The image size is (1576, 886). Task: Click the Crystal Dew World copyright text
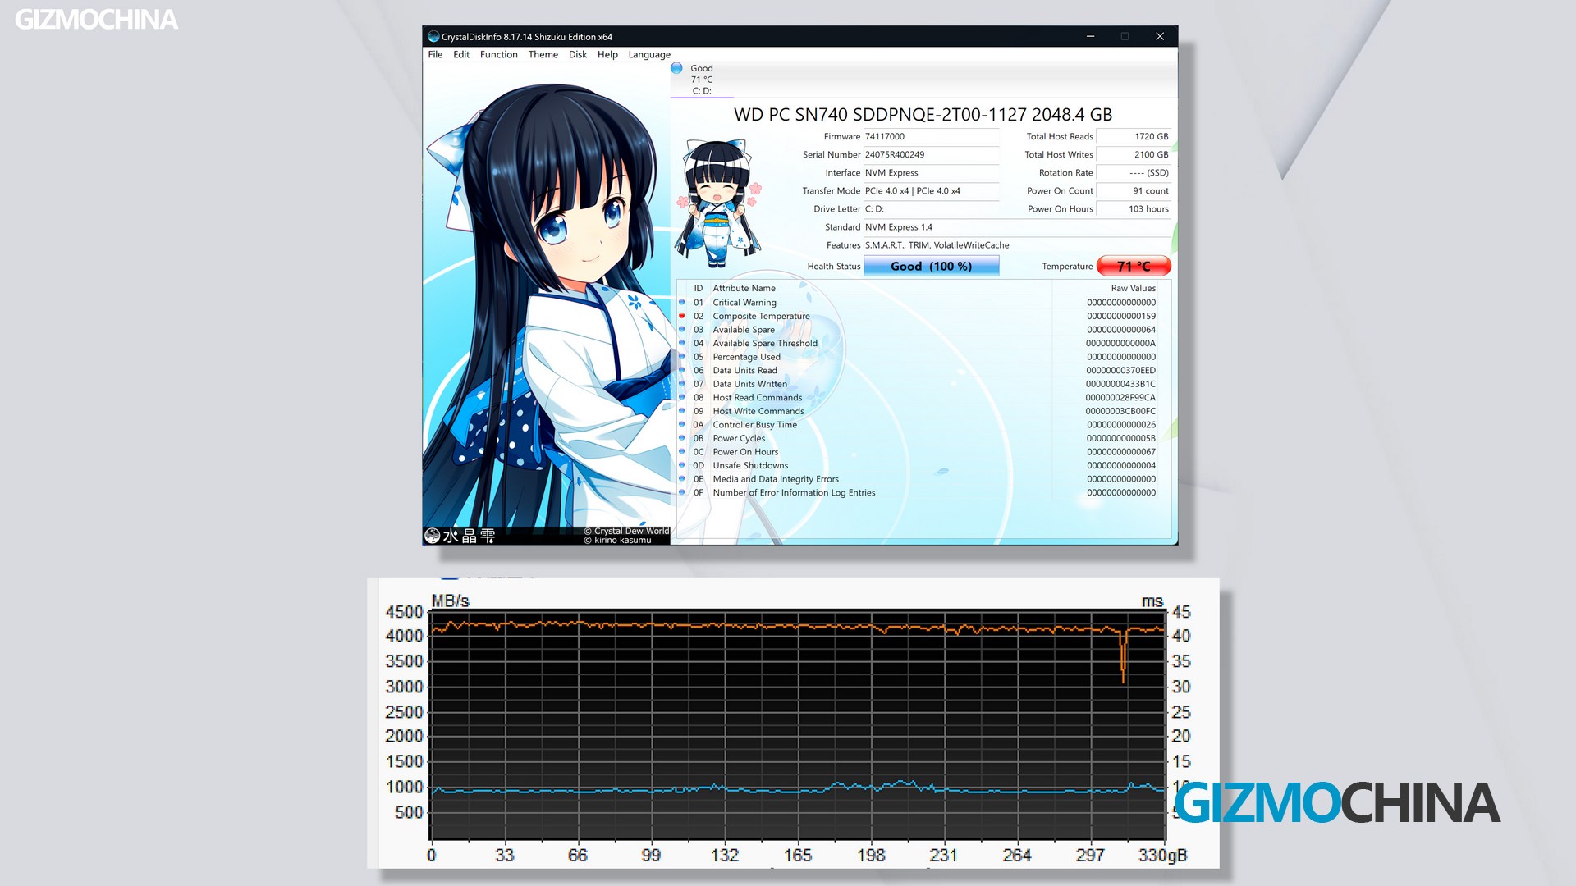coord(626,531)
